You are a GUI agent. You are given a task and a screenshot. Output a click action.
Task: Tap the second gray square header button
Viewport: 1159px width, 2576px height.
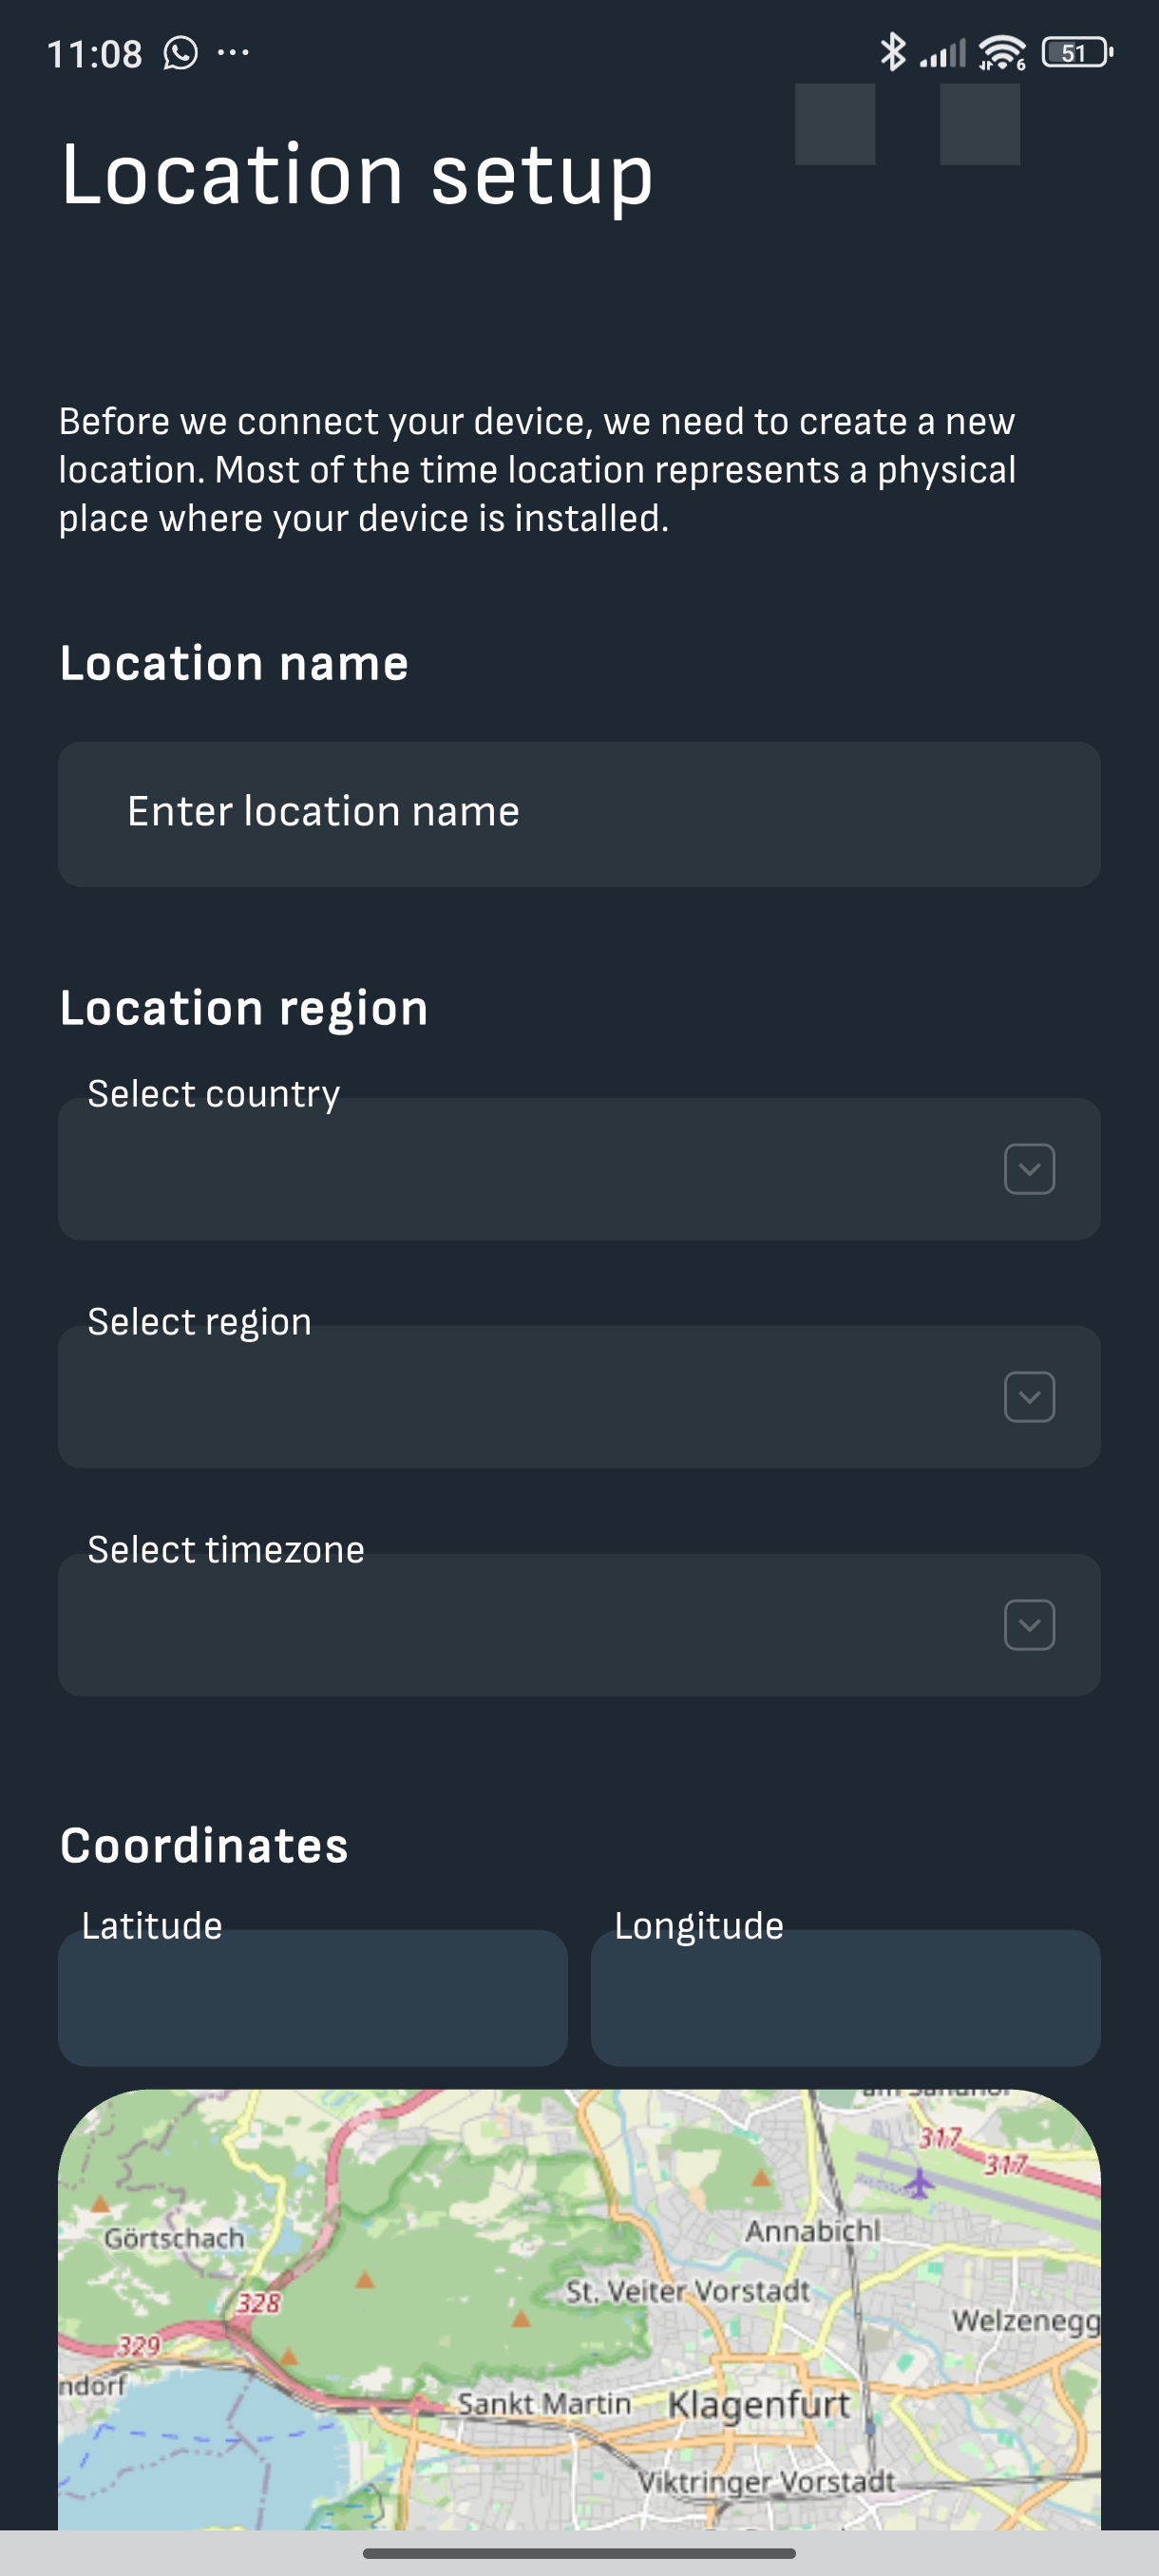980,124
